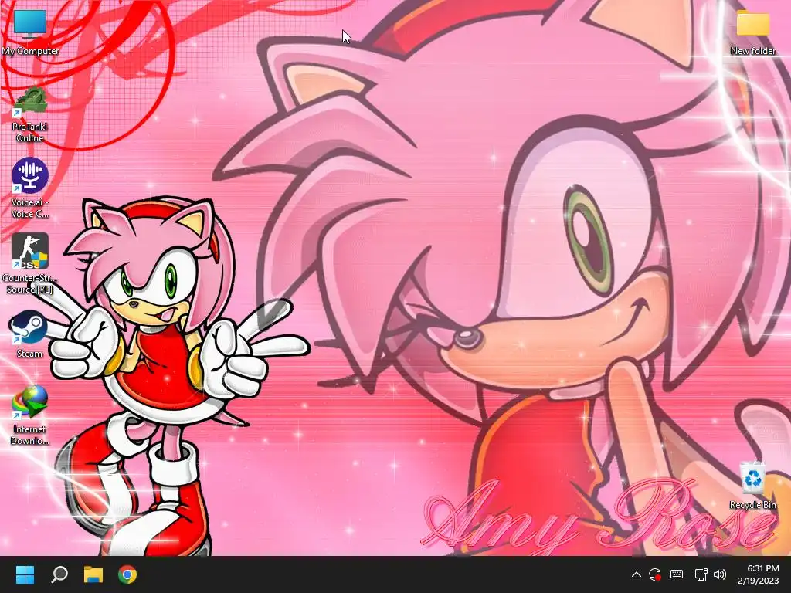Open network status tray icon
Image resolution: width=791 pixels, height=593 pixels.
(x=701, y=574)
